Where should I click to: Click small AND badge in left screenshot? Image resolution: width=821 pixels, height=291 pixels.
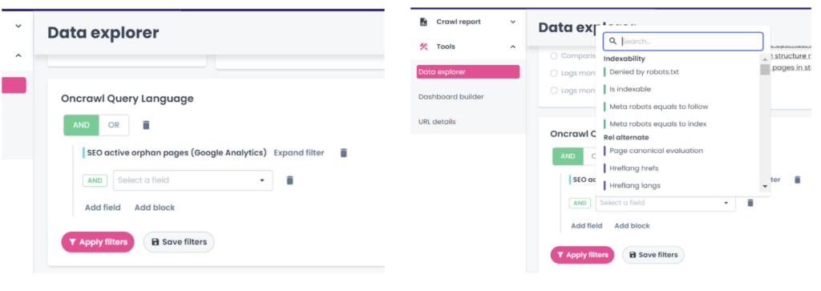[95, 180]
